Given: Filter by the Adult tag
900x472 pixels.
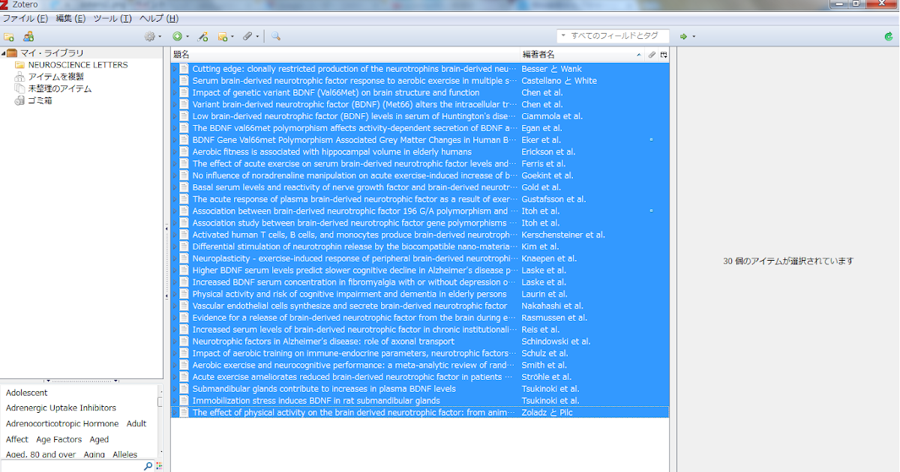Looking at the screenshot, I should tap(136, 424).
